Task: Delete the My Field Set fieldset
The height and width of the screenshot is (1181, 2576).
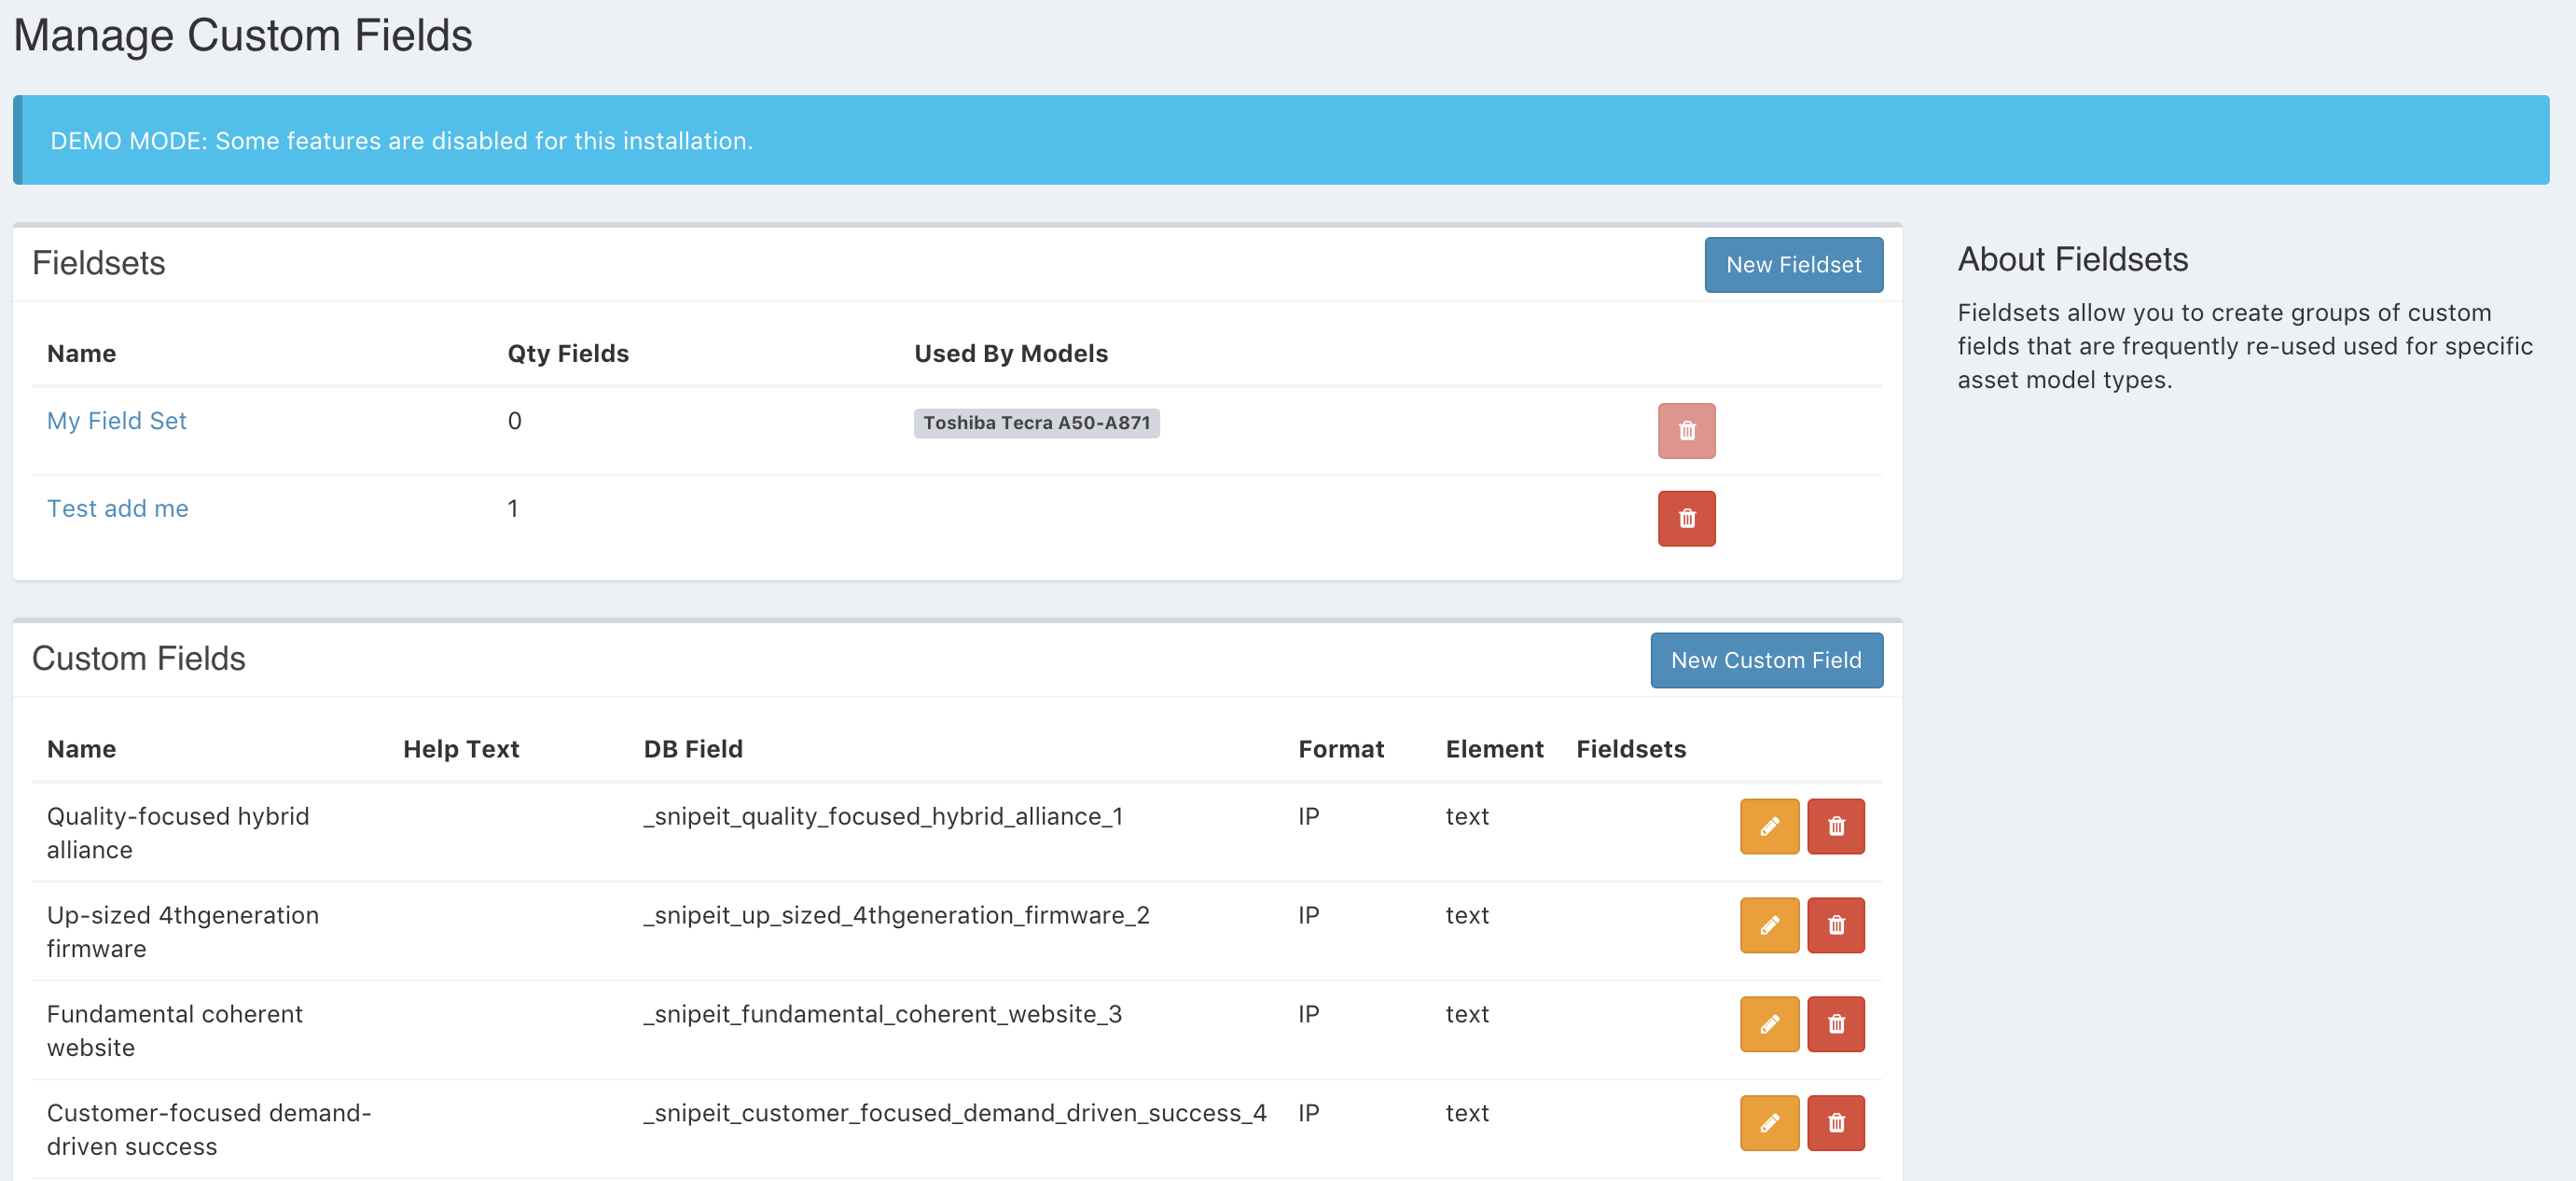Action: pos(1687,430)
